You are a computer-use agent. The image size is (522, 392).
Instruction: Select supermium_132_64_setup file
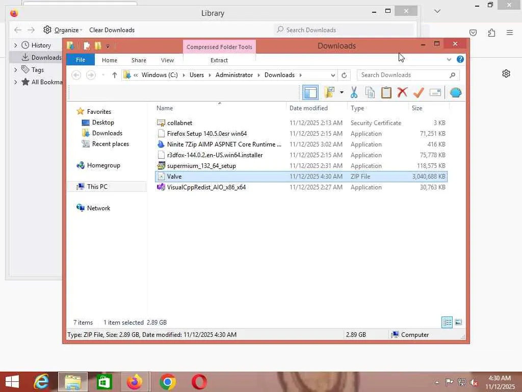tap(301, 165)
